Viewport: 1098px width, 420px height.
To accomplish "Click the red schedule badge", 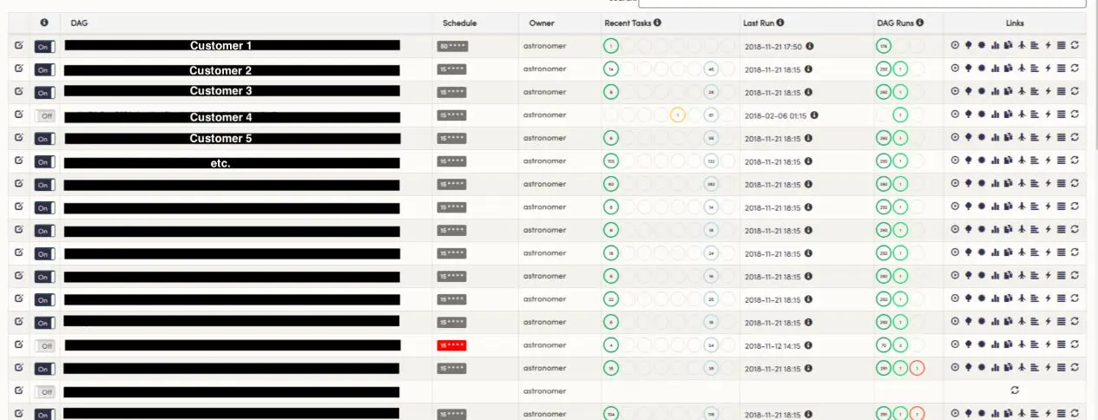I will [451, 345].
